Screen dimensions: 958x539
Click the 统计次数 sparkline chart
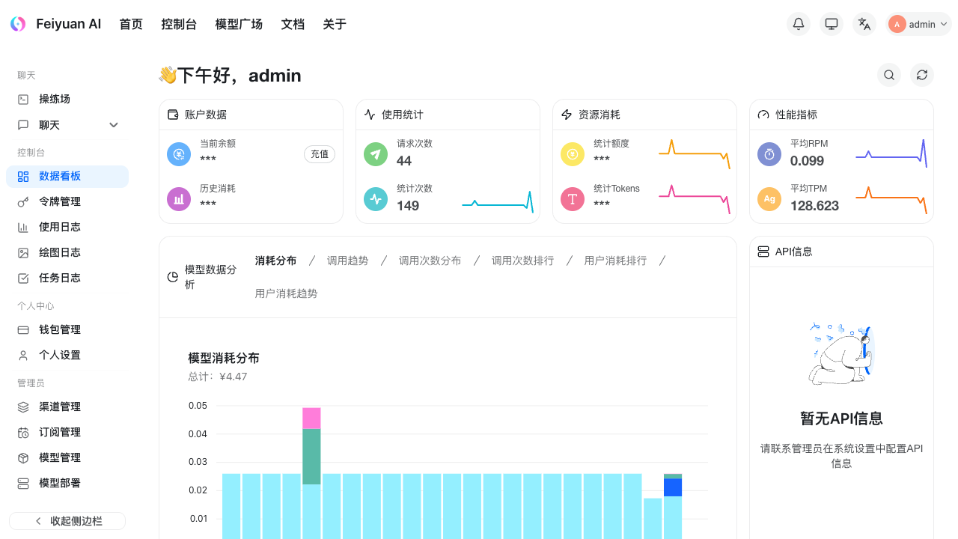tap(498, 202)
